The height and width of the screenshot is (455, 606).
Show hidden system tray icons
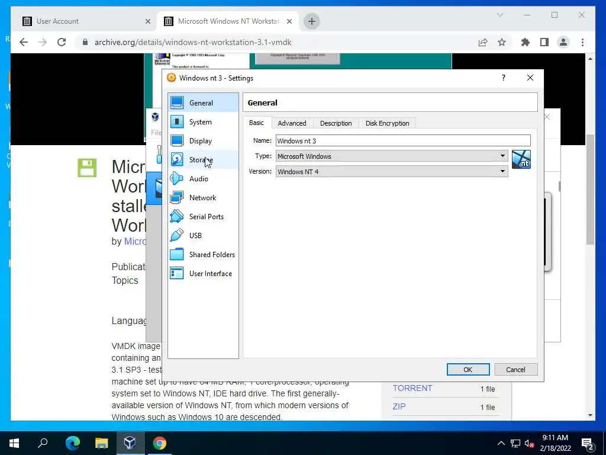501,443
